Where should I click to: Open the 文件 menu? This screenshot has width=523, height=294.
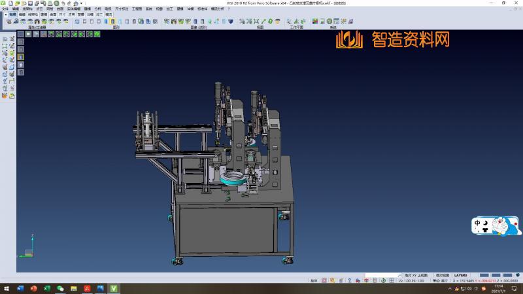click(x=5, y=9)
